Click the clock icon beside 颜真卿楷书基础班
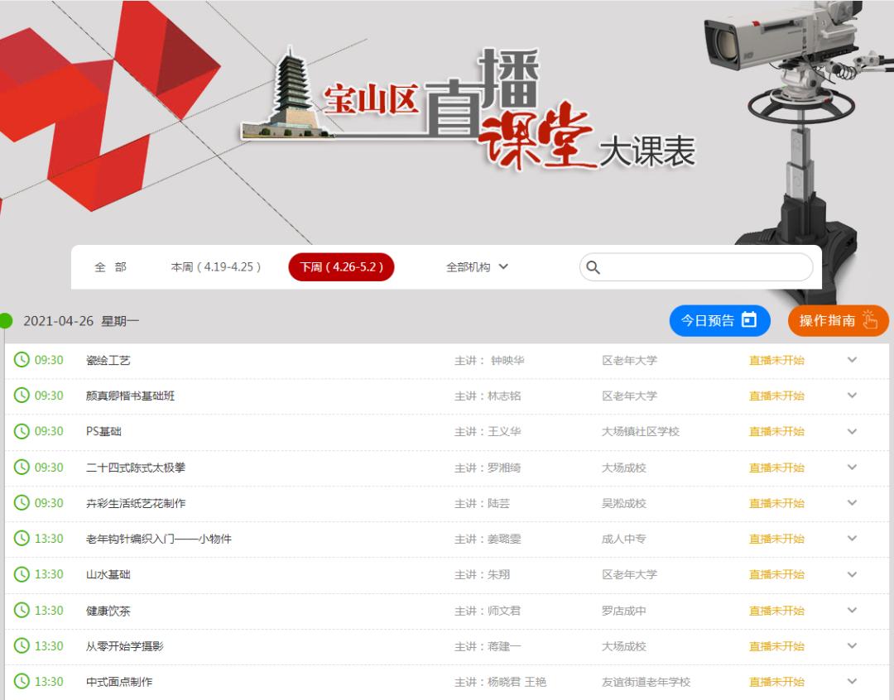 tap(22, 395)
